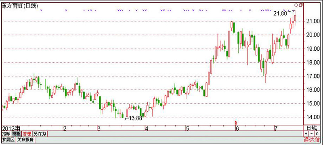Click the red S marker near June
This screenshot has width=323, height=145.
(236, 123)
